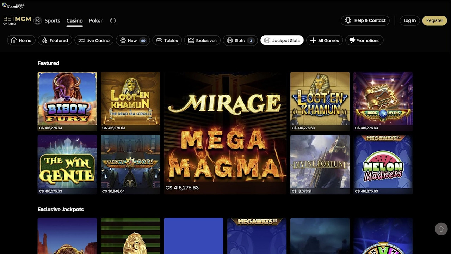This screenshot has width=451, height=254.
Task: Click the Exclusive Jackpots section heading
Action: (61, 209)
